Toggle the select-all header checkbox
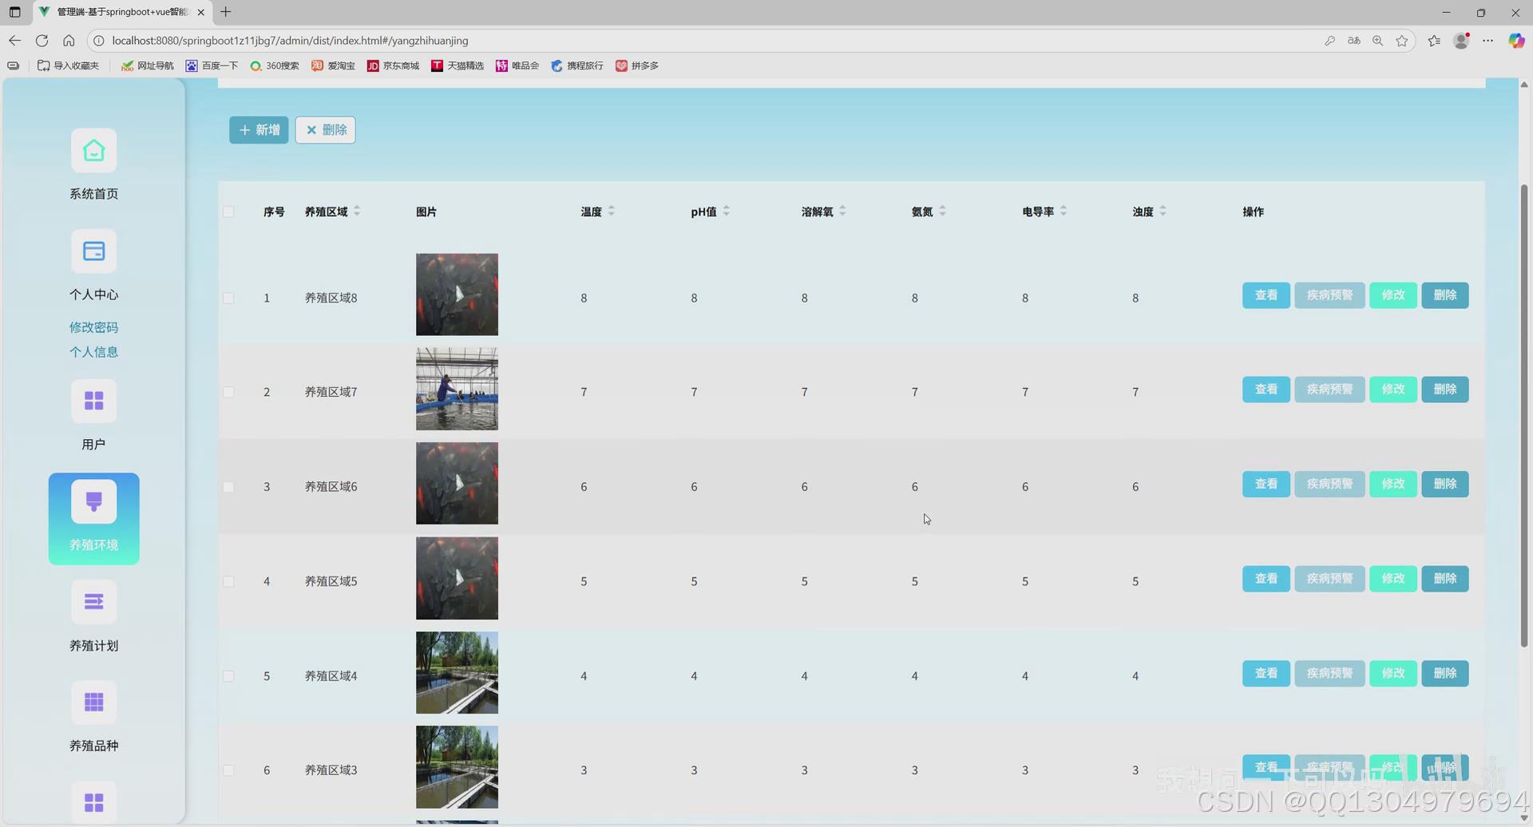Viewport: 1533px width, 827px height. point(228,212)
